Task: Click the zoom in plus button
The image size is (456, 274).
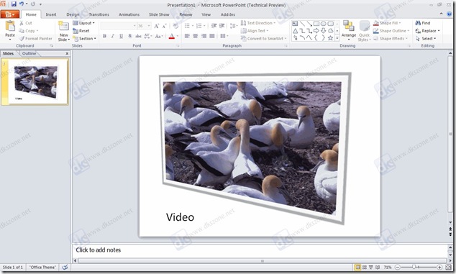Action: pos(439,267)
